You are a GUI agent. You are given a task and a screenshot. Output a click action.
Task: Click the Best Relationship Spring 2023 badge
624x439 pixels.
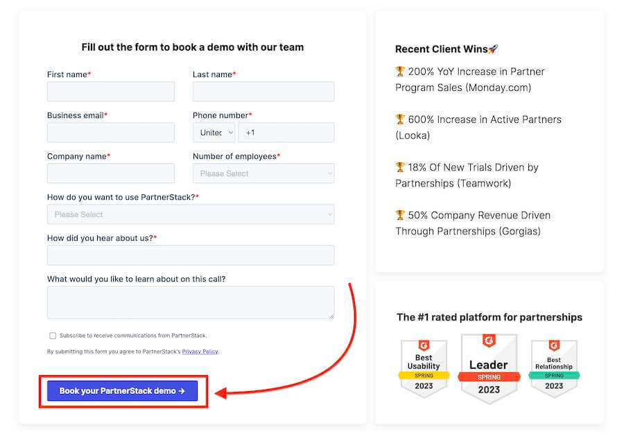point(553,368)
